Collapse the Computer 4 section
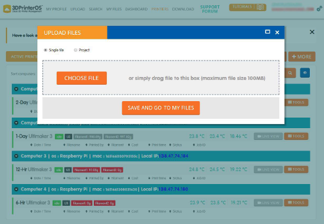The height and width of the screenshot is (224, 324). 16,189
